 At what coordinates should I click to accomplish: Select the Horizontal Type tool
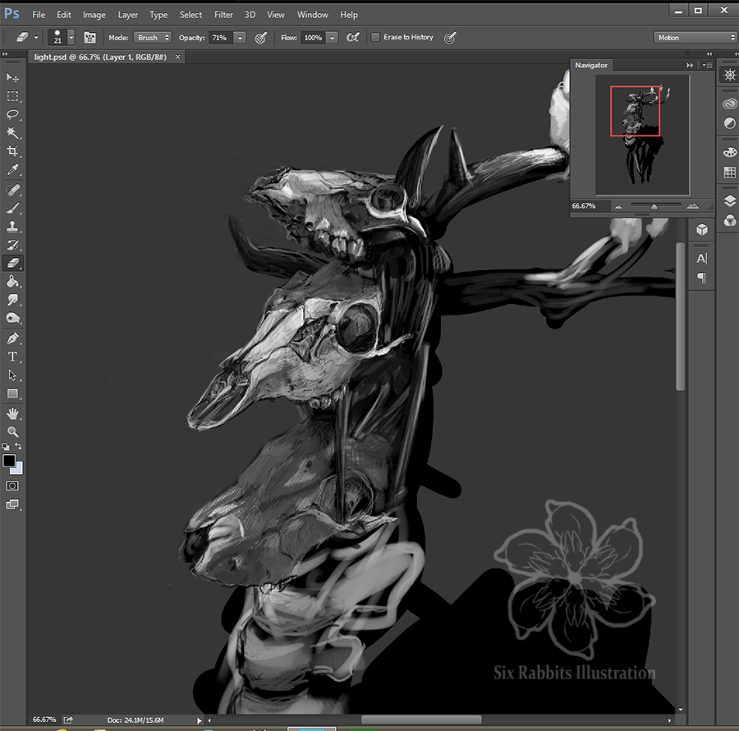[13, 356]
